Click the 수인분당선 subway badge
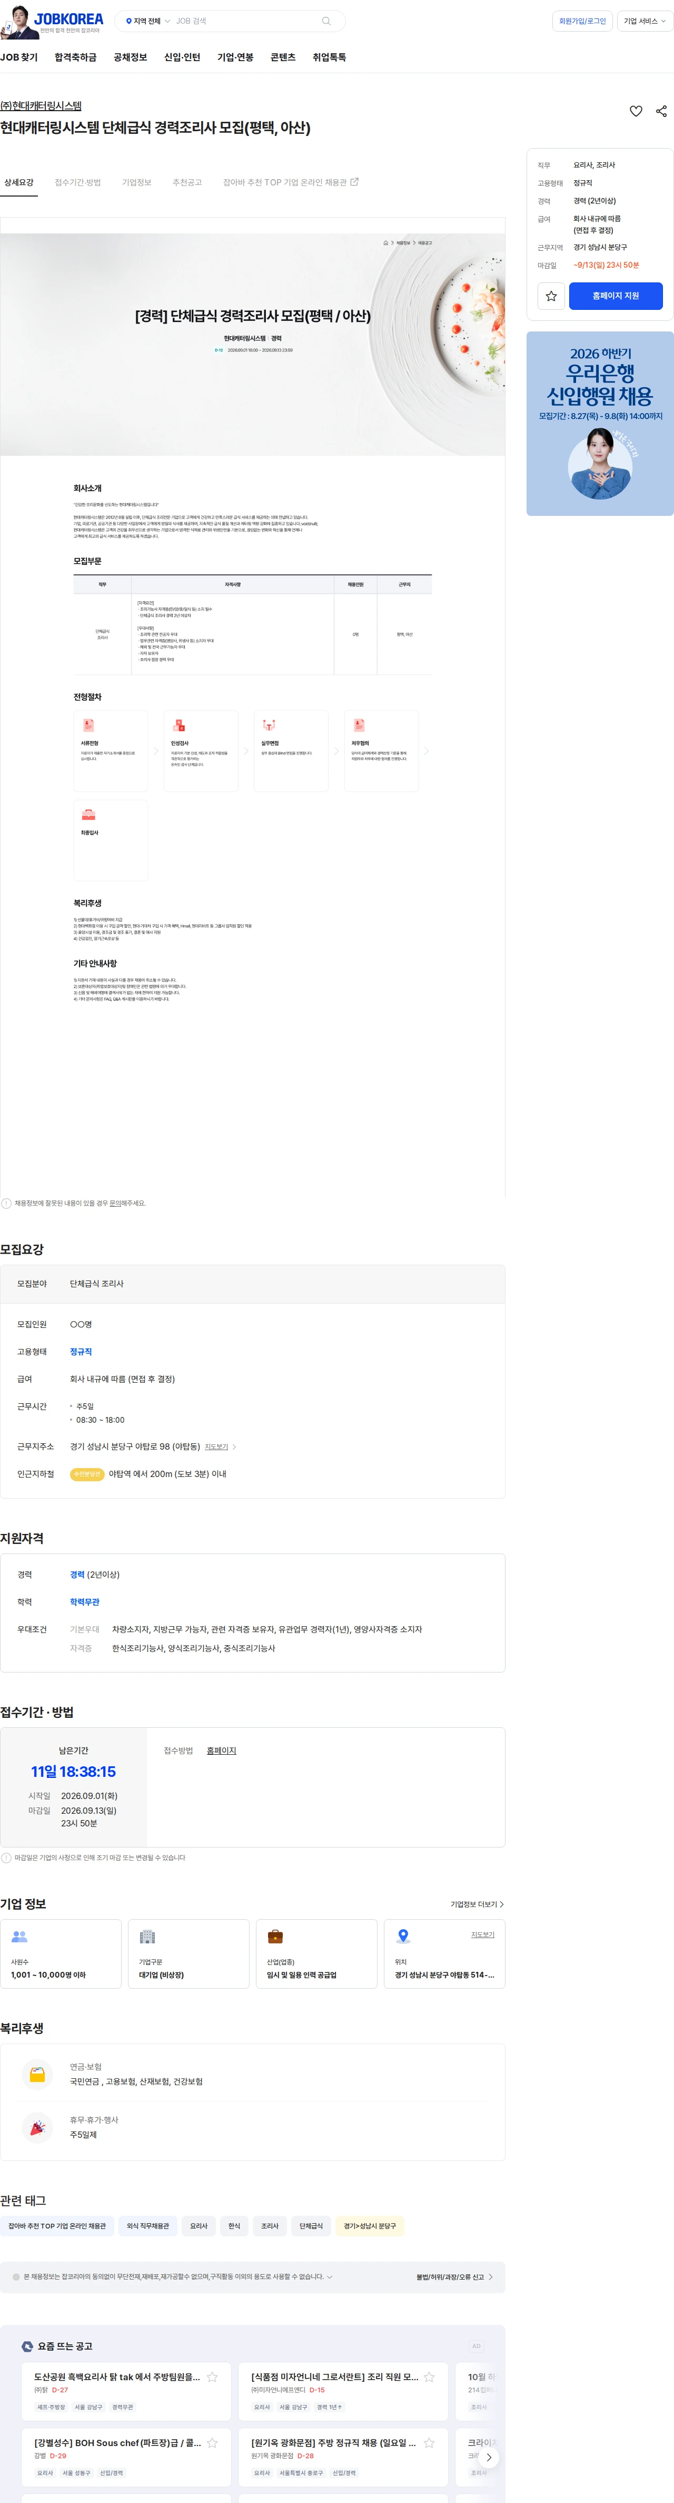 click(87, 1474)
